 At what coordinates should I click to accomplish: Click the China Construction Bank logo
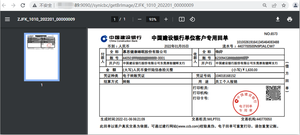121,39
